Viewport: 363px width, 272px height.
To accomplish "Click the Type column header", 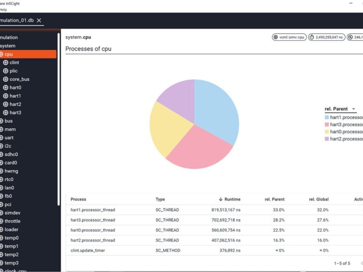I will click(x=160, y=199).
